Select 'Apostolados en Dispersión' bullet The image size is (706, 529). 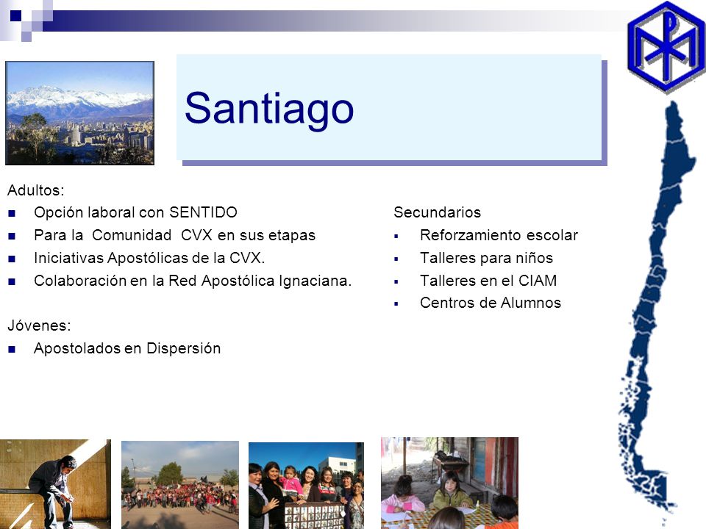click(x=127, y=348)
